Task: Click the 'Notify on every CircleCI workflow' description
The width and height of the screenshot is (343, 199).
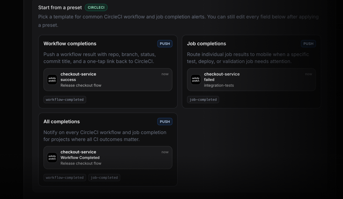Action: (105, 136)
